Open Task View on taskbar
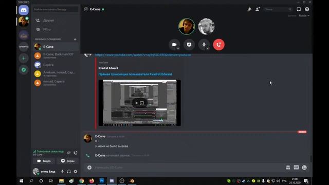Image resolution: width=329 pixels, height=185 pixels. point(51,181)
